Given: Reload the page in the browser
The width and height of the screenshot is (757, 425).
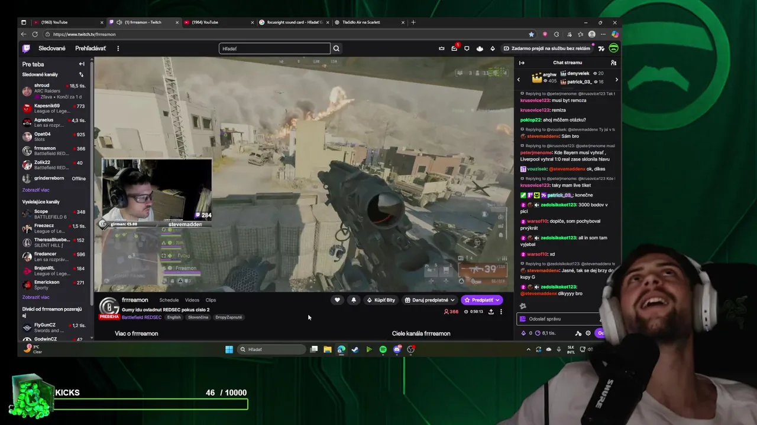Looking at the screenshot, I should (x=35, y=34).
